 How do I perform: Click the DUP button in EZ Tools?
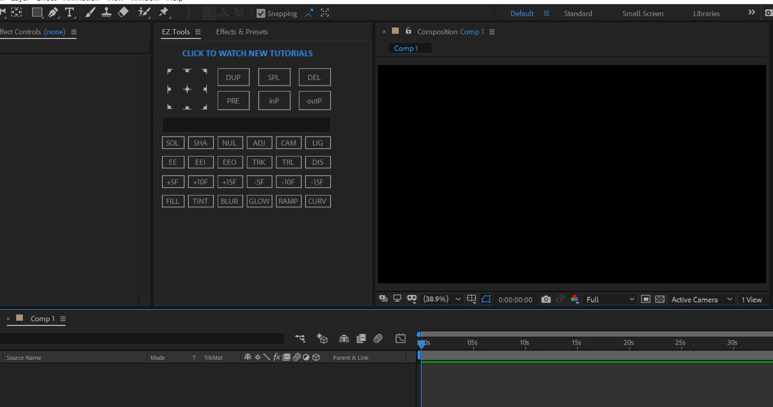coord(233,77)
